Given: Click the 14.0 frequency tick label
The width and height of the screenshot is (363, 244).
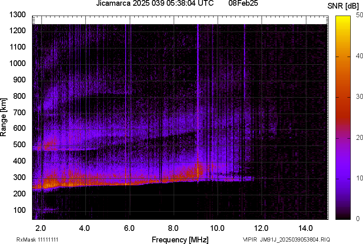Looking at the screenshot, I should [x=306, y=228].
